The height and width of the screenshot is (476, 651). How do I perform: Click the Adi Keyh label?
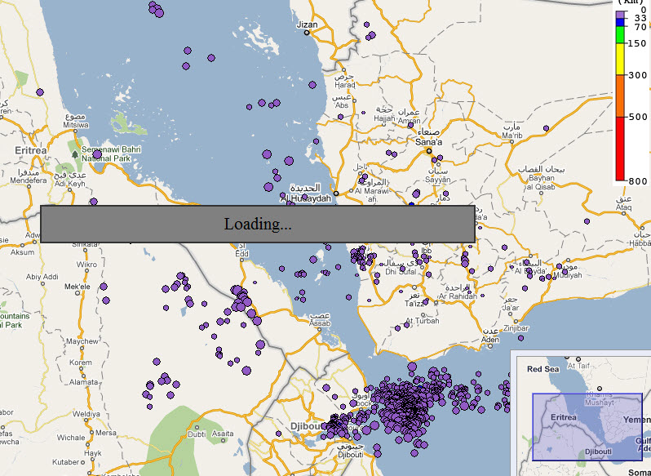[69, 184]
